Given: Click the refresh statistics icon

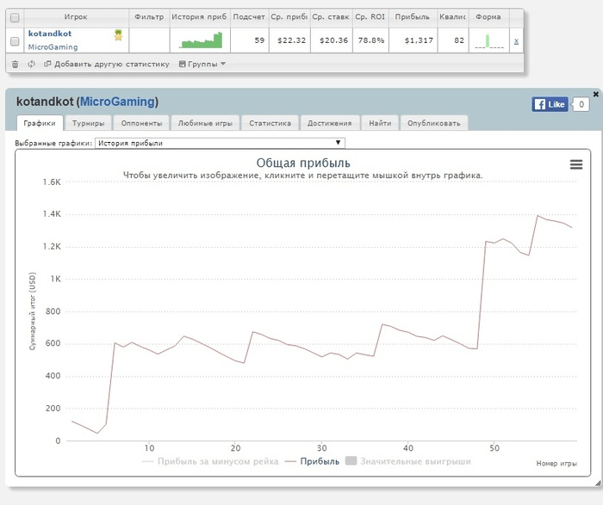Looking at the screenshot, I should tap(31, 64).
